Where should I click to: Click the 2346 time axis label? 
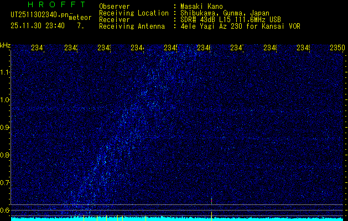pos(204,48)
